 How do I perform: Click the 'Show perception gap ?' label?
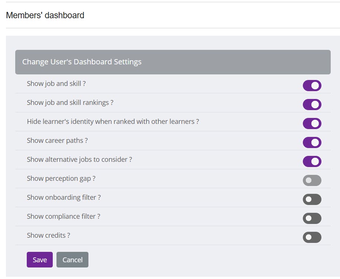(61, 179)
